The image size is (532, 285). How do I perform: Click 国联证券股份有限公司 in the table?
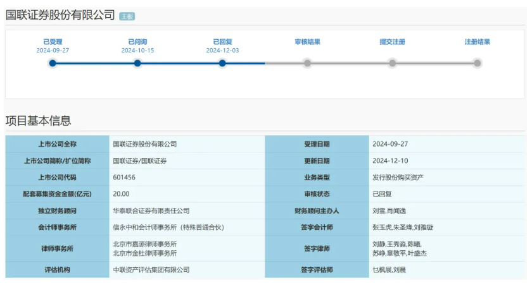[145, 144]
